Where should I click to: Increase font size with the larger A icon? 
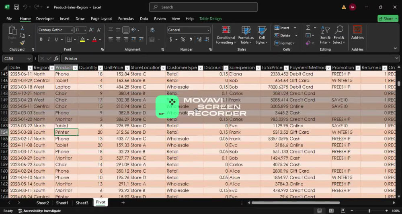[x=91, y=30]
